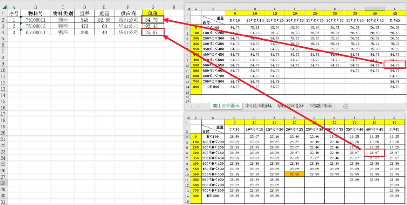Select header cell 重量 in left sheet row 1
This screenshot has width=407, height=205.
pos(104,13)
